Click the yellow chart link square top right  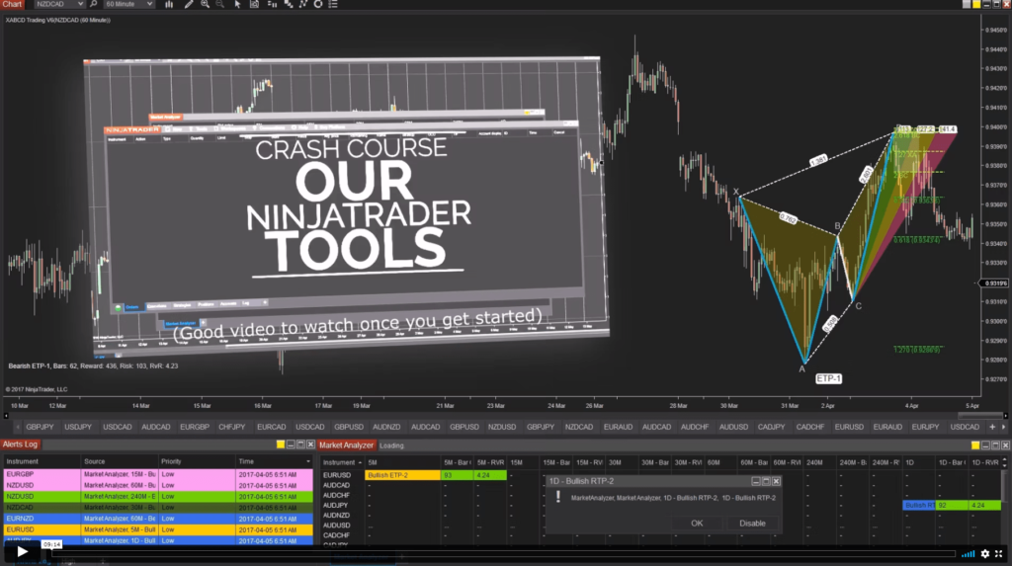[x=976, y=4]
